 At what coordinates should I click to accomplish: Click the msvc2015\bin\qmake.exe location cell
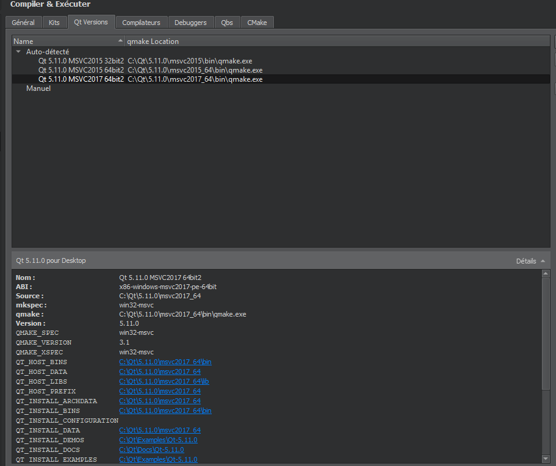click(190, 61)
